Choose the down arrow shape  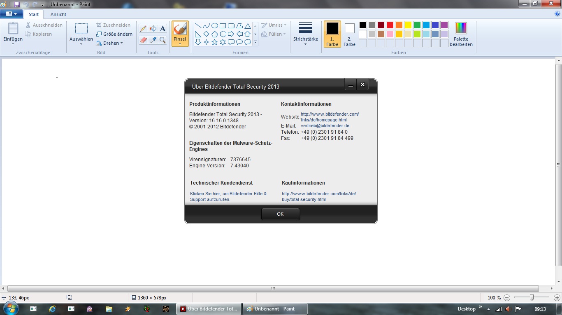(x=198, y=42)
